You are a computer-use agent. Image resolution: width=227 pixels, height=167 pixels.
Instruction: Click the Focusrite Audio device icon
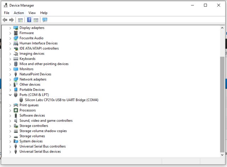[16, 38]
